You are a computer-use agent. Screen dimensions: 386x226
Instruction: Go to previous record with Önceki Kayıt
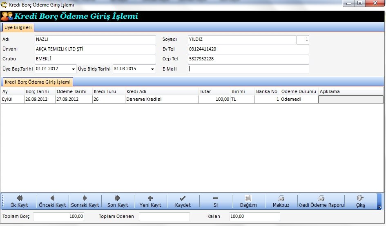(x=52, y=201)
